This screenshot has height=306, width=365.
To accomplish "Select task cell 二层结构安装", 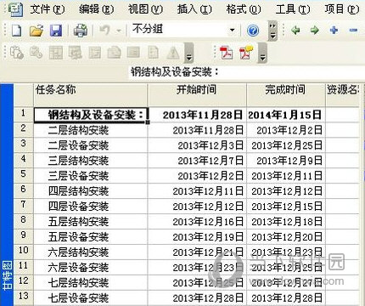I will point(91,130).
